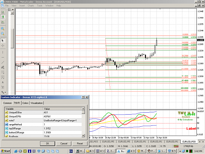Zoom in on the chart
Screen dimensions: 205x154
point(3,29)
